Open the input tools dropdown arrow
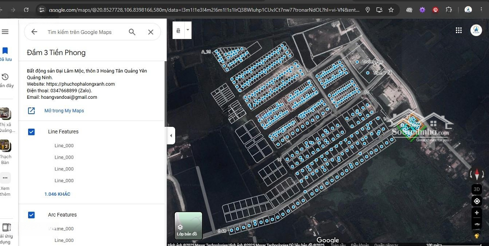This screenshot has height=246, width=489. (x=188, y=30)
